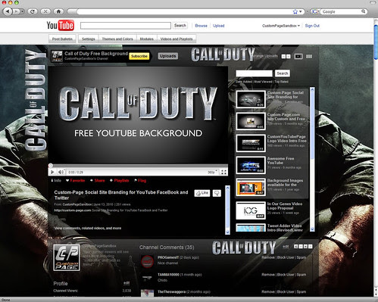Go forward with the browser Forward arrow

coord(16,11)
